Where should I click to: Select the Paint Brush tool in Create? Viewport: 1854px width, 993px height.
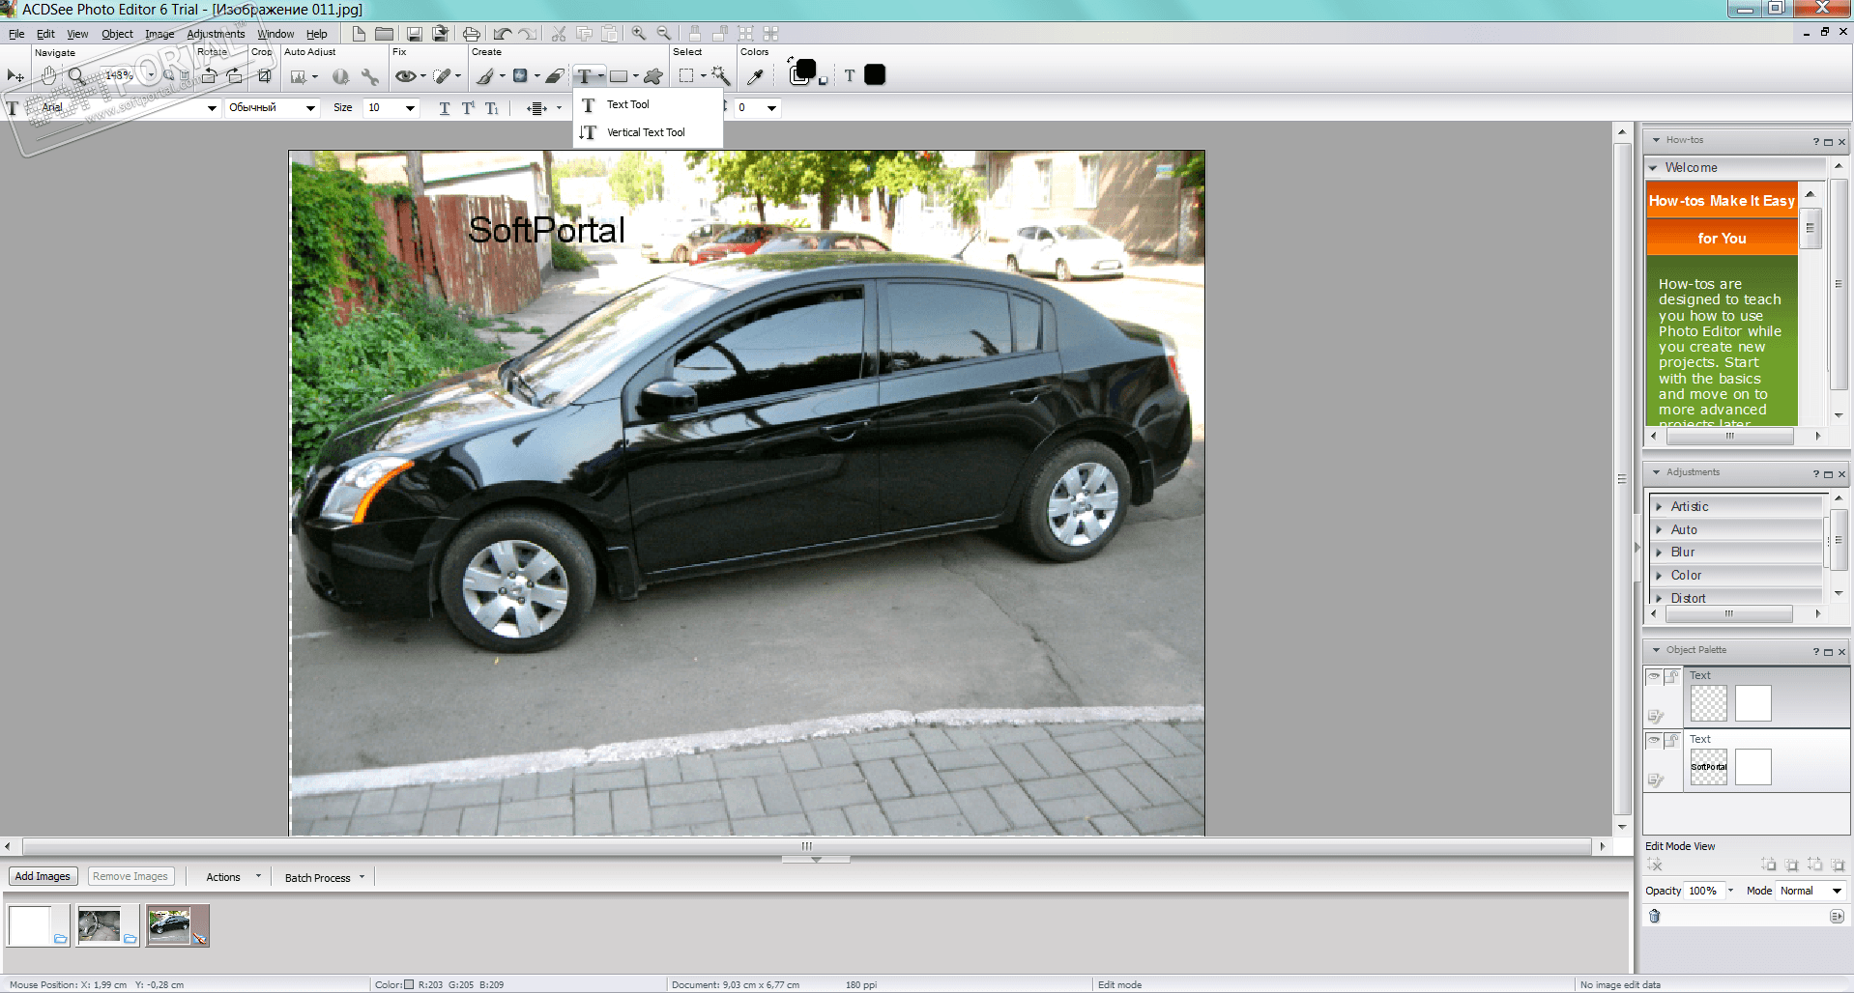(x=486, y=76)
